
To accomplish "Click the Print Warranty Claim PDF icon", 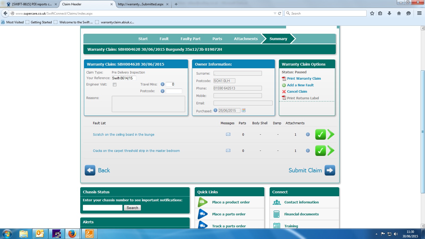I will click(x=284, y=79).
